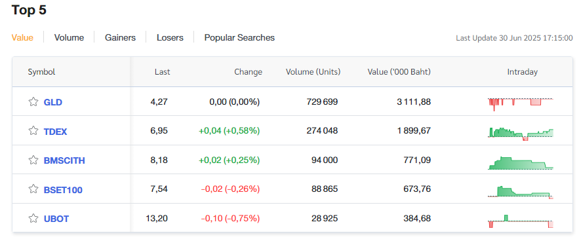View the TDEX intraday chart
Image resolution: width=579 pixels, height=239 pixels.
point(521,133)
